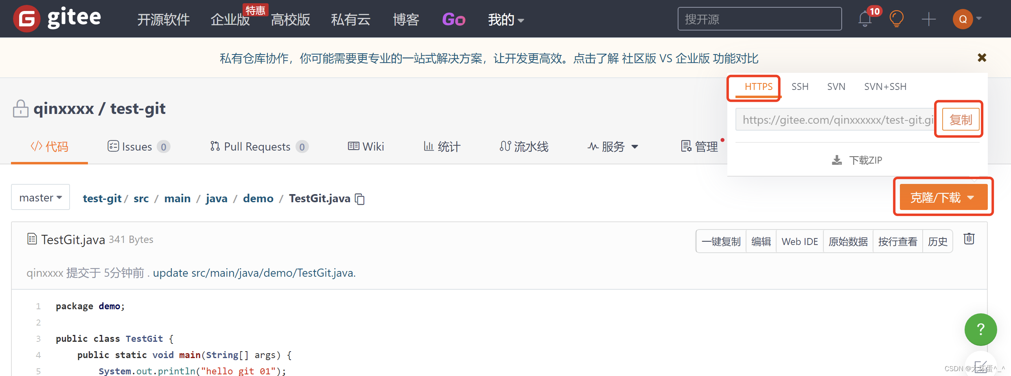Screen dimensions: 1011x376
Task: Select the SVN+SSH clone tab
Action: 885,87
